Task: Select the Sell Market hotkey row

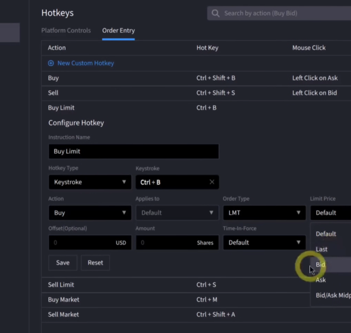Action: (175, 314)
